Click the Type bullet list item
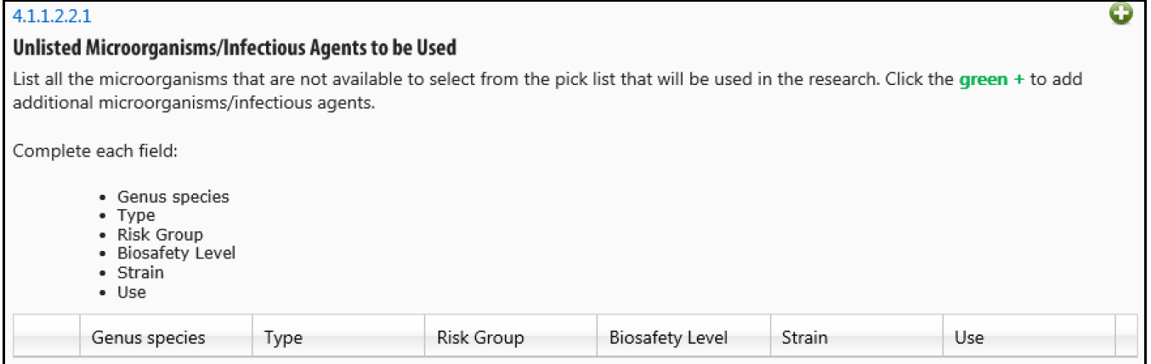Screen dimensions: 1151x364 click(x=136, y=215)
